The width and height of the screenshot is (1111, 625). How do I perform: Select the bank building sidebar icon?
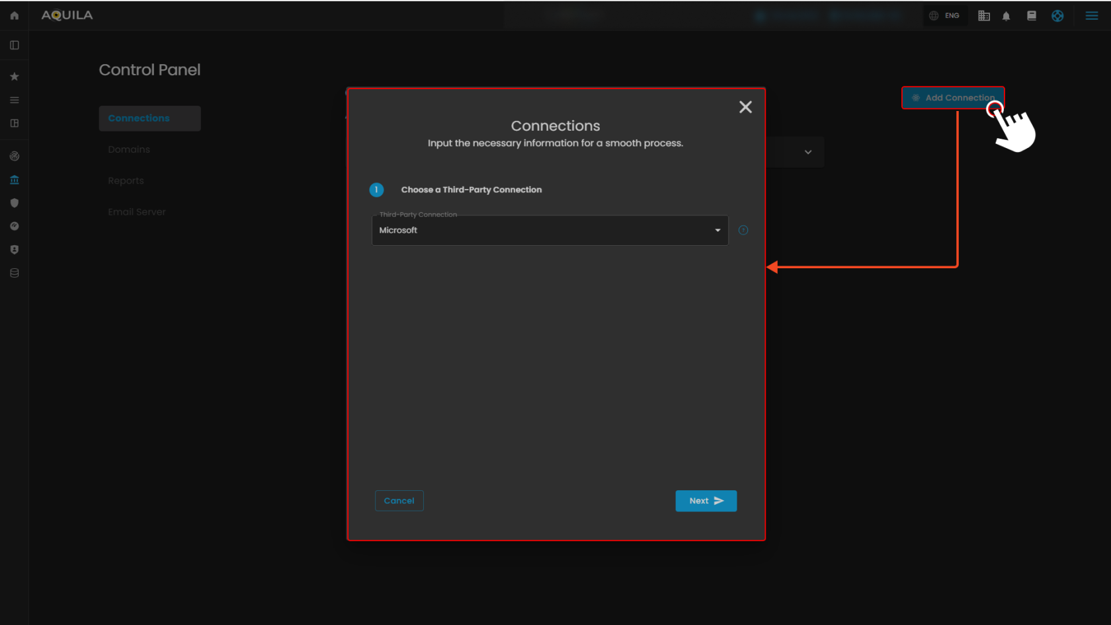point(15,180)
